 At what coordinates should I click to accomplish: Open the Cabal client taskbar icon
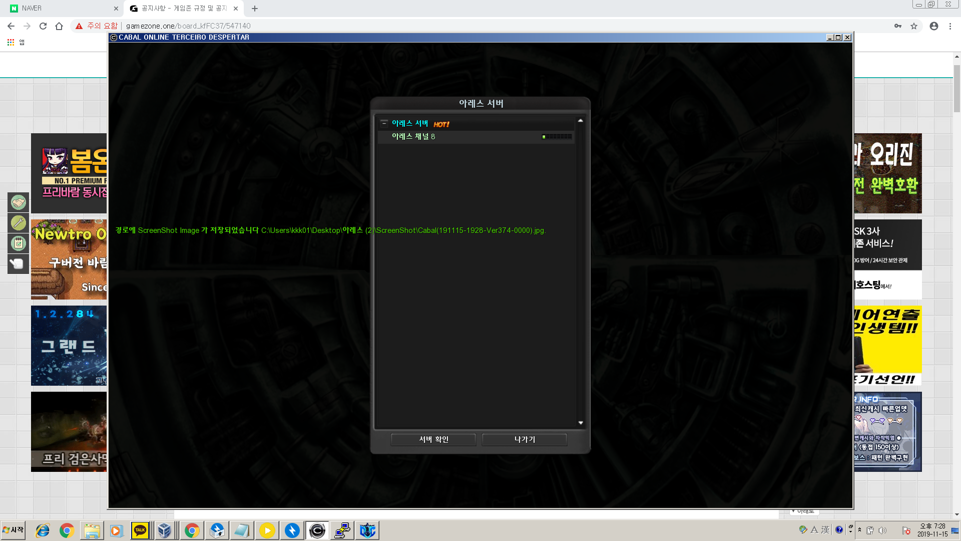pos(317,530)
